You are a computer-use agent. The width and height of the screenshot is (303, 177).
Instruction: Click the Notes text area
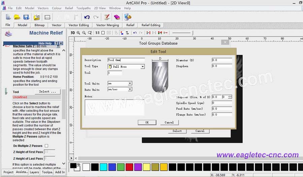tap(114, 107)
